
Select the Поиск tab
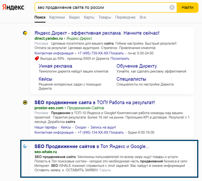(x=40, y=17)
